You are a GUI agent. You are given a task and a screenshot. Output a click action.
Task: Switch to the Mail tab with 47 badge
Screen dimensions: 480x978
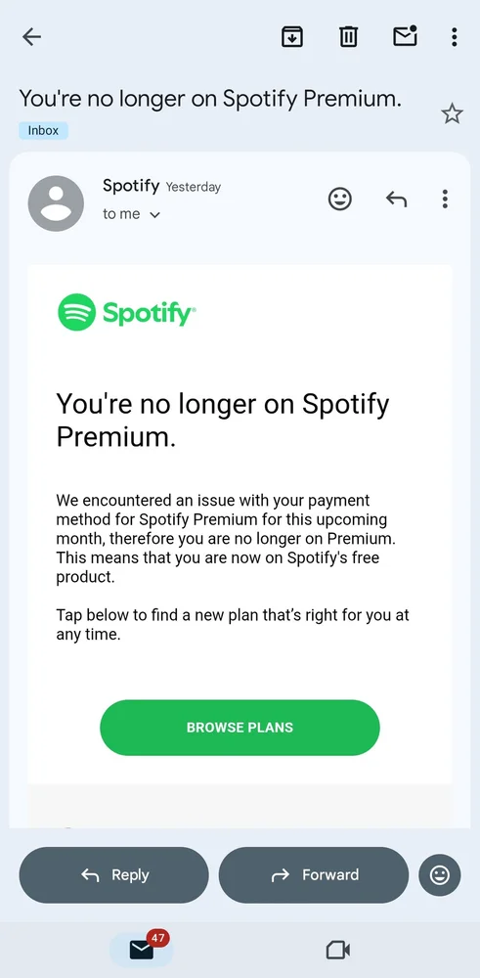click(x=142, y=949)
